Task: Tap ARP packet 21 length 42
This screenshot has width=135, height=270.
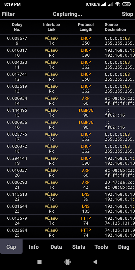Action: [67, 185]
